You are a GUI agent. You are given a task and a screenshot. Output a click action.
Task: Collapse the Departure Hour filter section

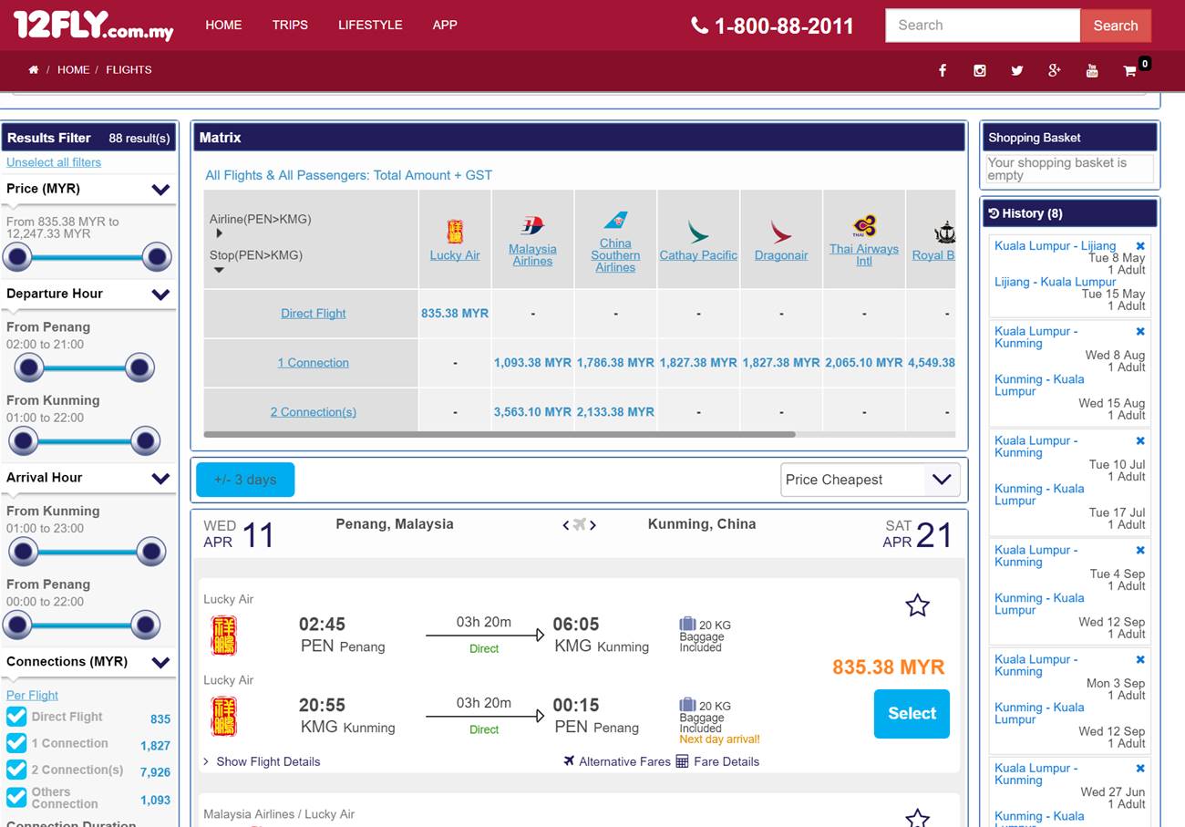pos(160,295)
